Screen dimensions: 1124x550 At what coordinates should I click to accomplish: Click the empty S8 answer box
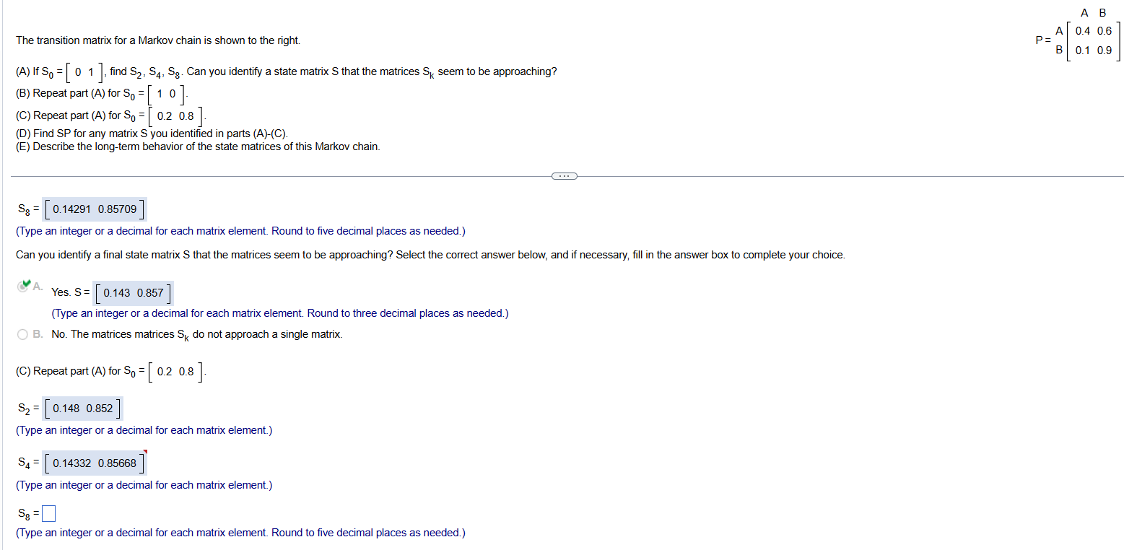point(48,514)
